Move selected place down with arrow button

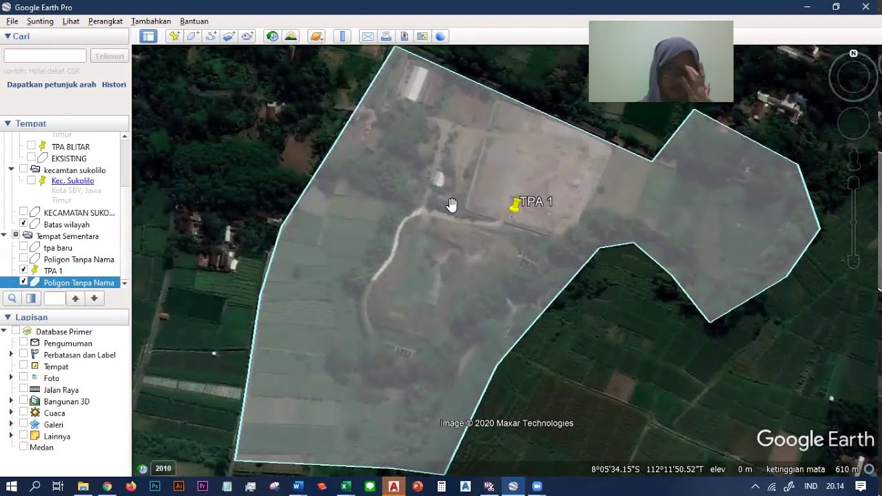coord(94,298)
